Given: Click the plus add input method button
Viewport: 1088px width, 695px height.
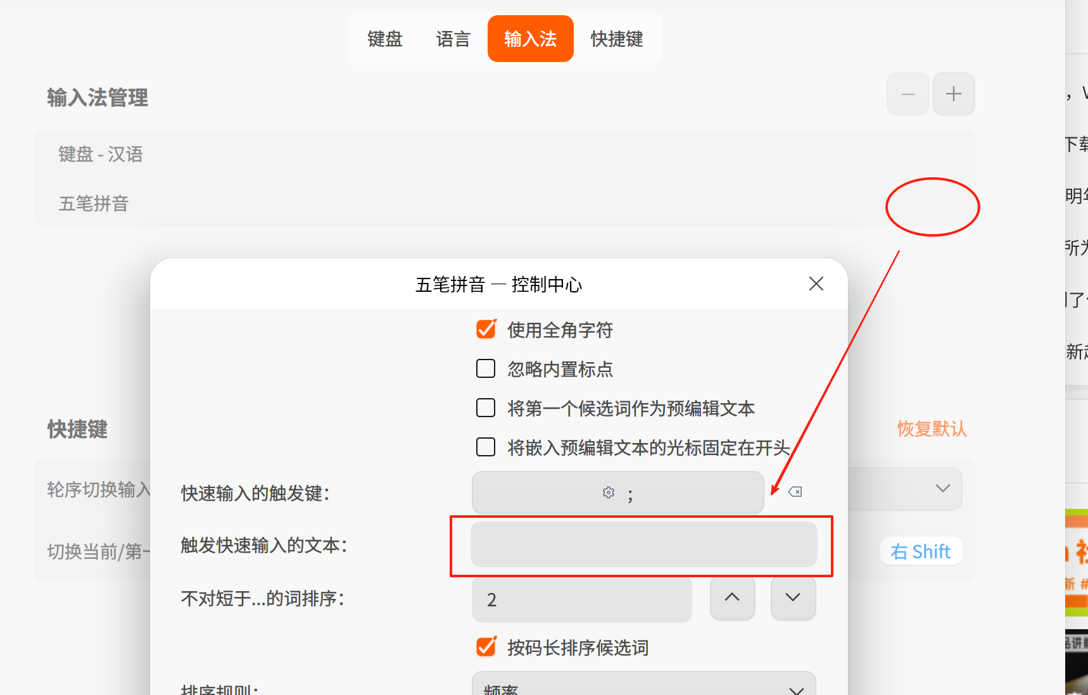Looking at the screenshot, I should 953,94.
